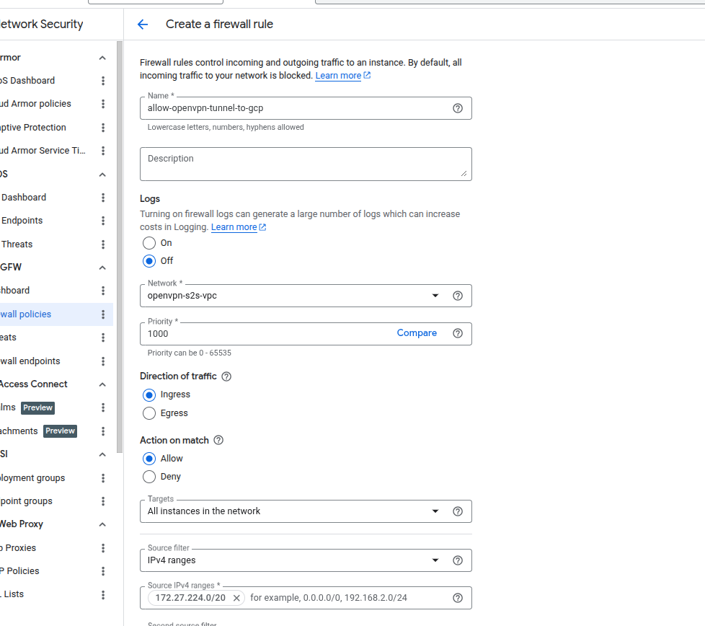The height and width of the screenshot is (626, 705).
Task: Open help icon for Source IPv4 ranges
Action: [457, 598]
